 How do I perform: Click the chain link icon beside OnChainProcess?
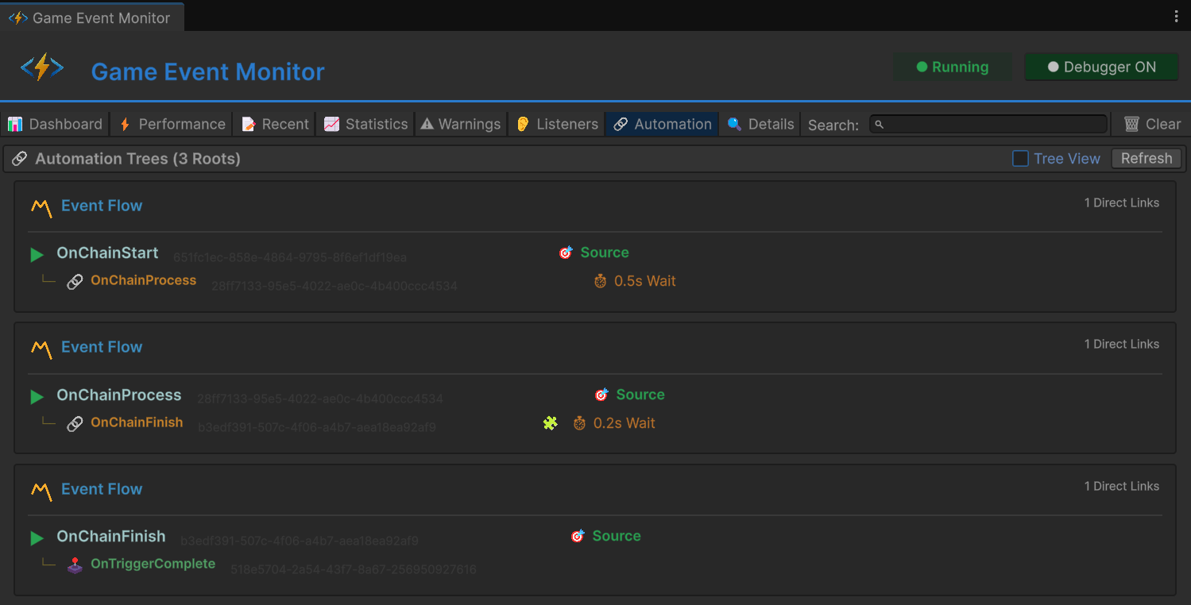click(75, 282)
